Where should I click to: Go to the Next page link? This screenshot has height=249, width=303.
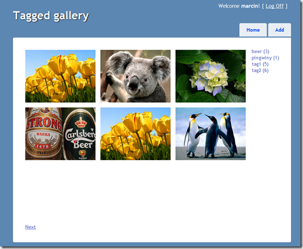31,227
